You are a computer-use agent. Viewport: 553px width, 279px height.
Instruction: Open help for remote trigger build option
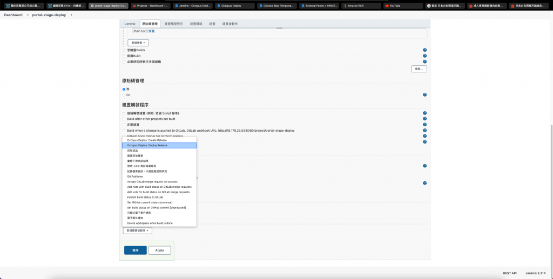click(x=424, y=113)
